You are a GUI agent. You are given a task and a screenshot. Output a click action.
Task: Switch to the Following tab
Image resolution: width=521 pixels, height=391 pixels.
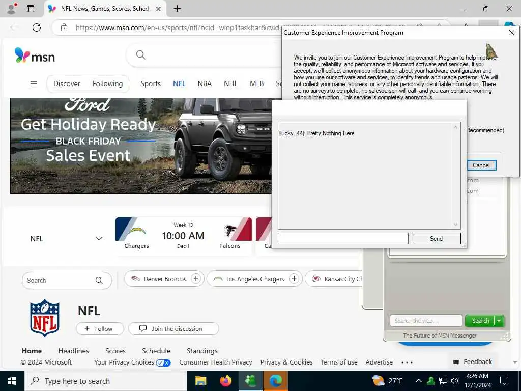(108, 84)
